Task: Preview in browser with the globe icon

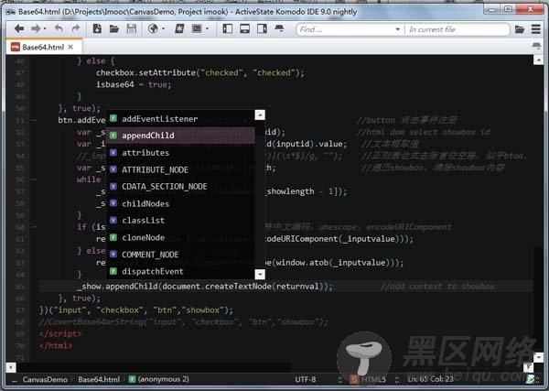Action: [x=153, y=28]
